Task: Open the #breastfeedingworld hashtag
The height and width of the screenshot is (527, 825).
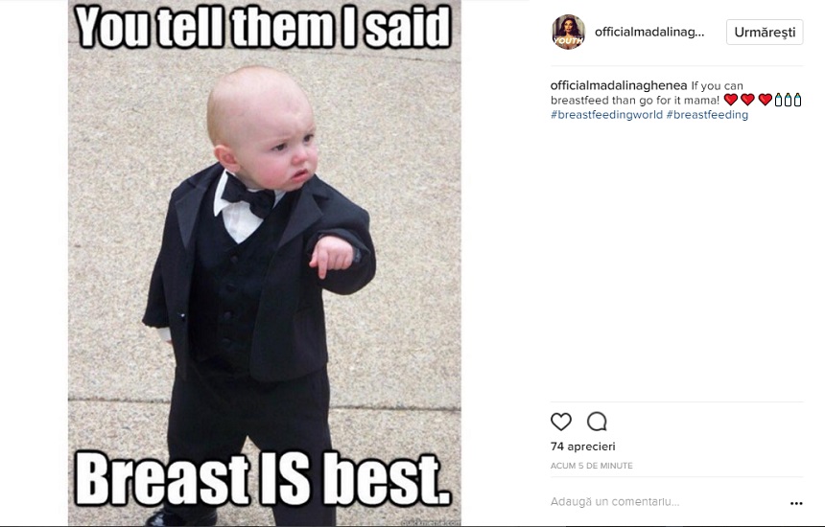Action: 606,115
